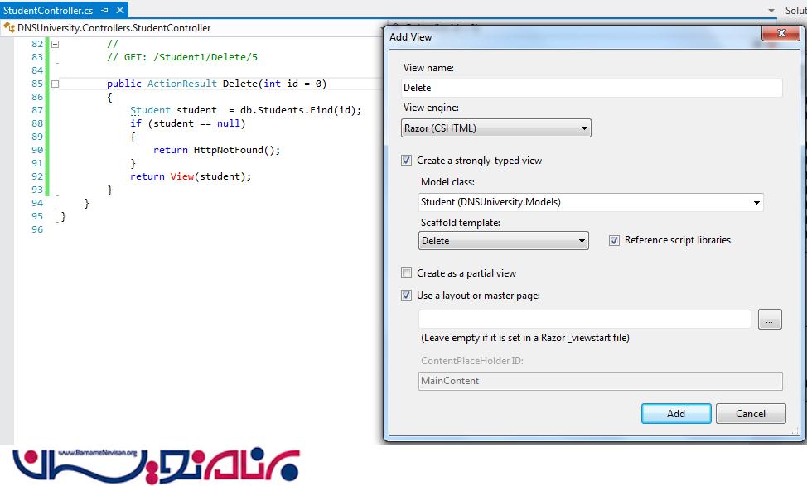Click 'ActionResult' in the method signature
The width and height of the screenshot is (807, 486).
182,84
